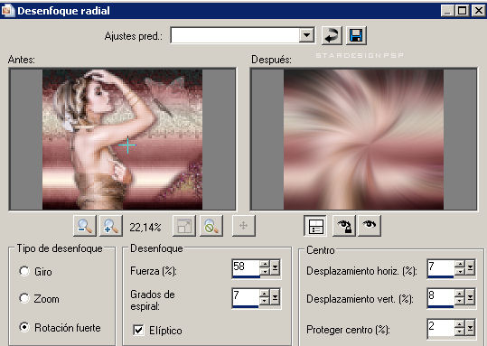Zoom out the preview with magnifier minus
Viewport: 487px width, 346px height.
pyautogui.click(x=85, y=226)
